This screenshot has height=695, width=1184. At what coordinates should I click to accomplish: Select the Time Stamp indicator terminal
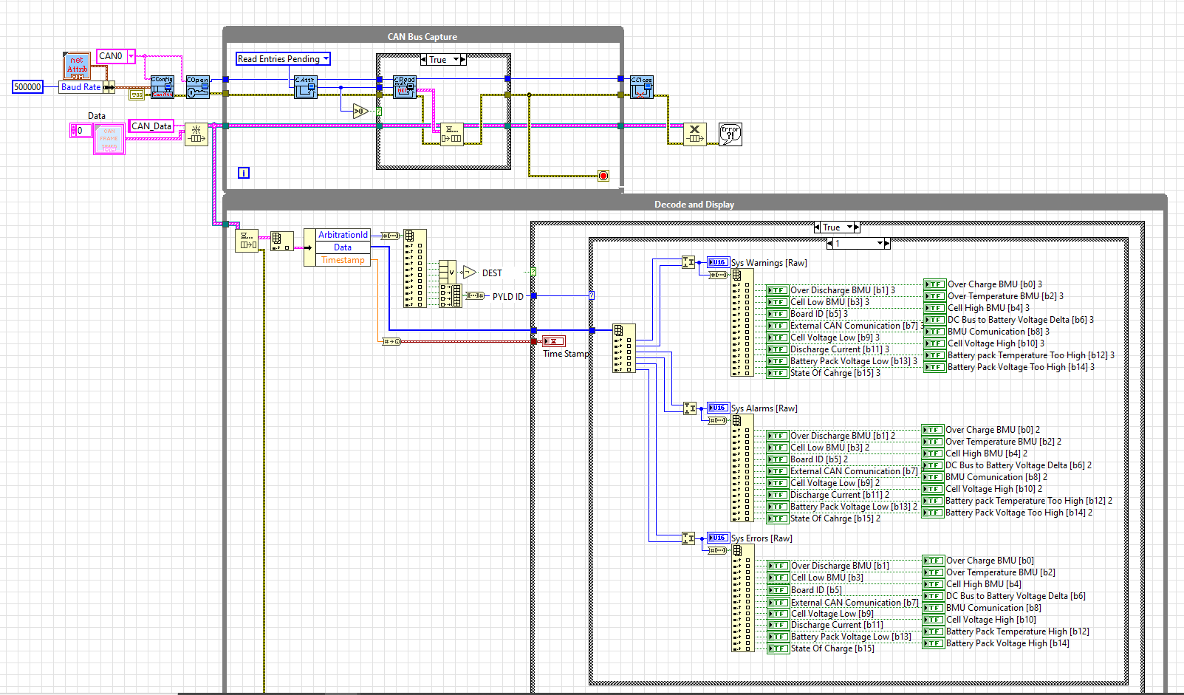click(554, 341)
